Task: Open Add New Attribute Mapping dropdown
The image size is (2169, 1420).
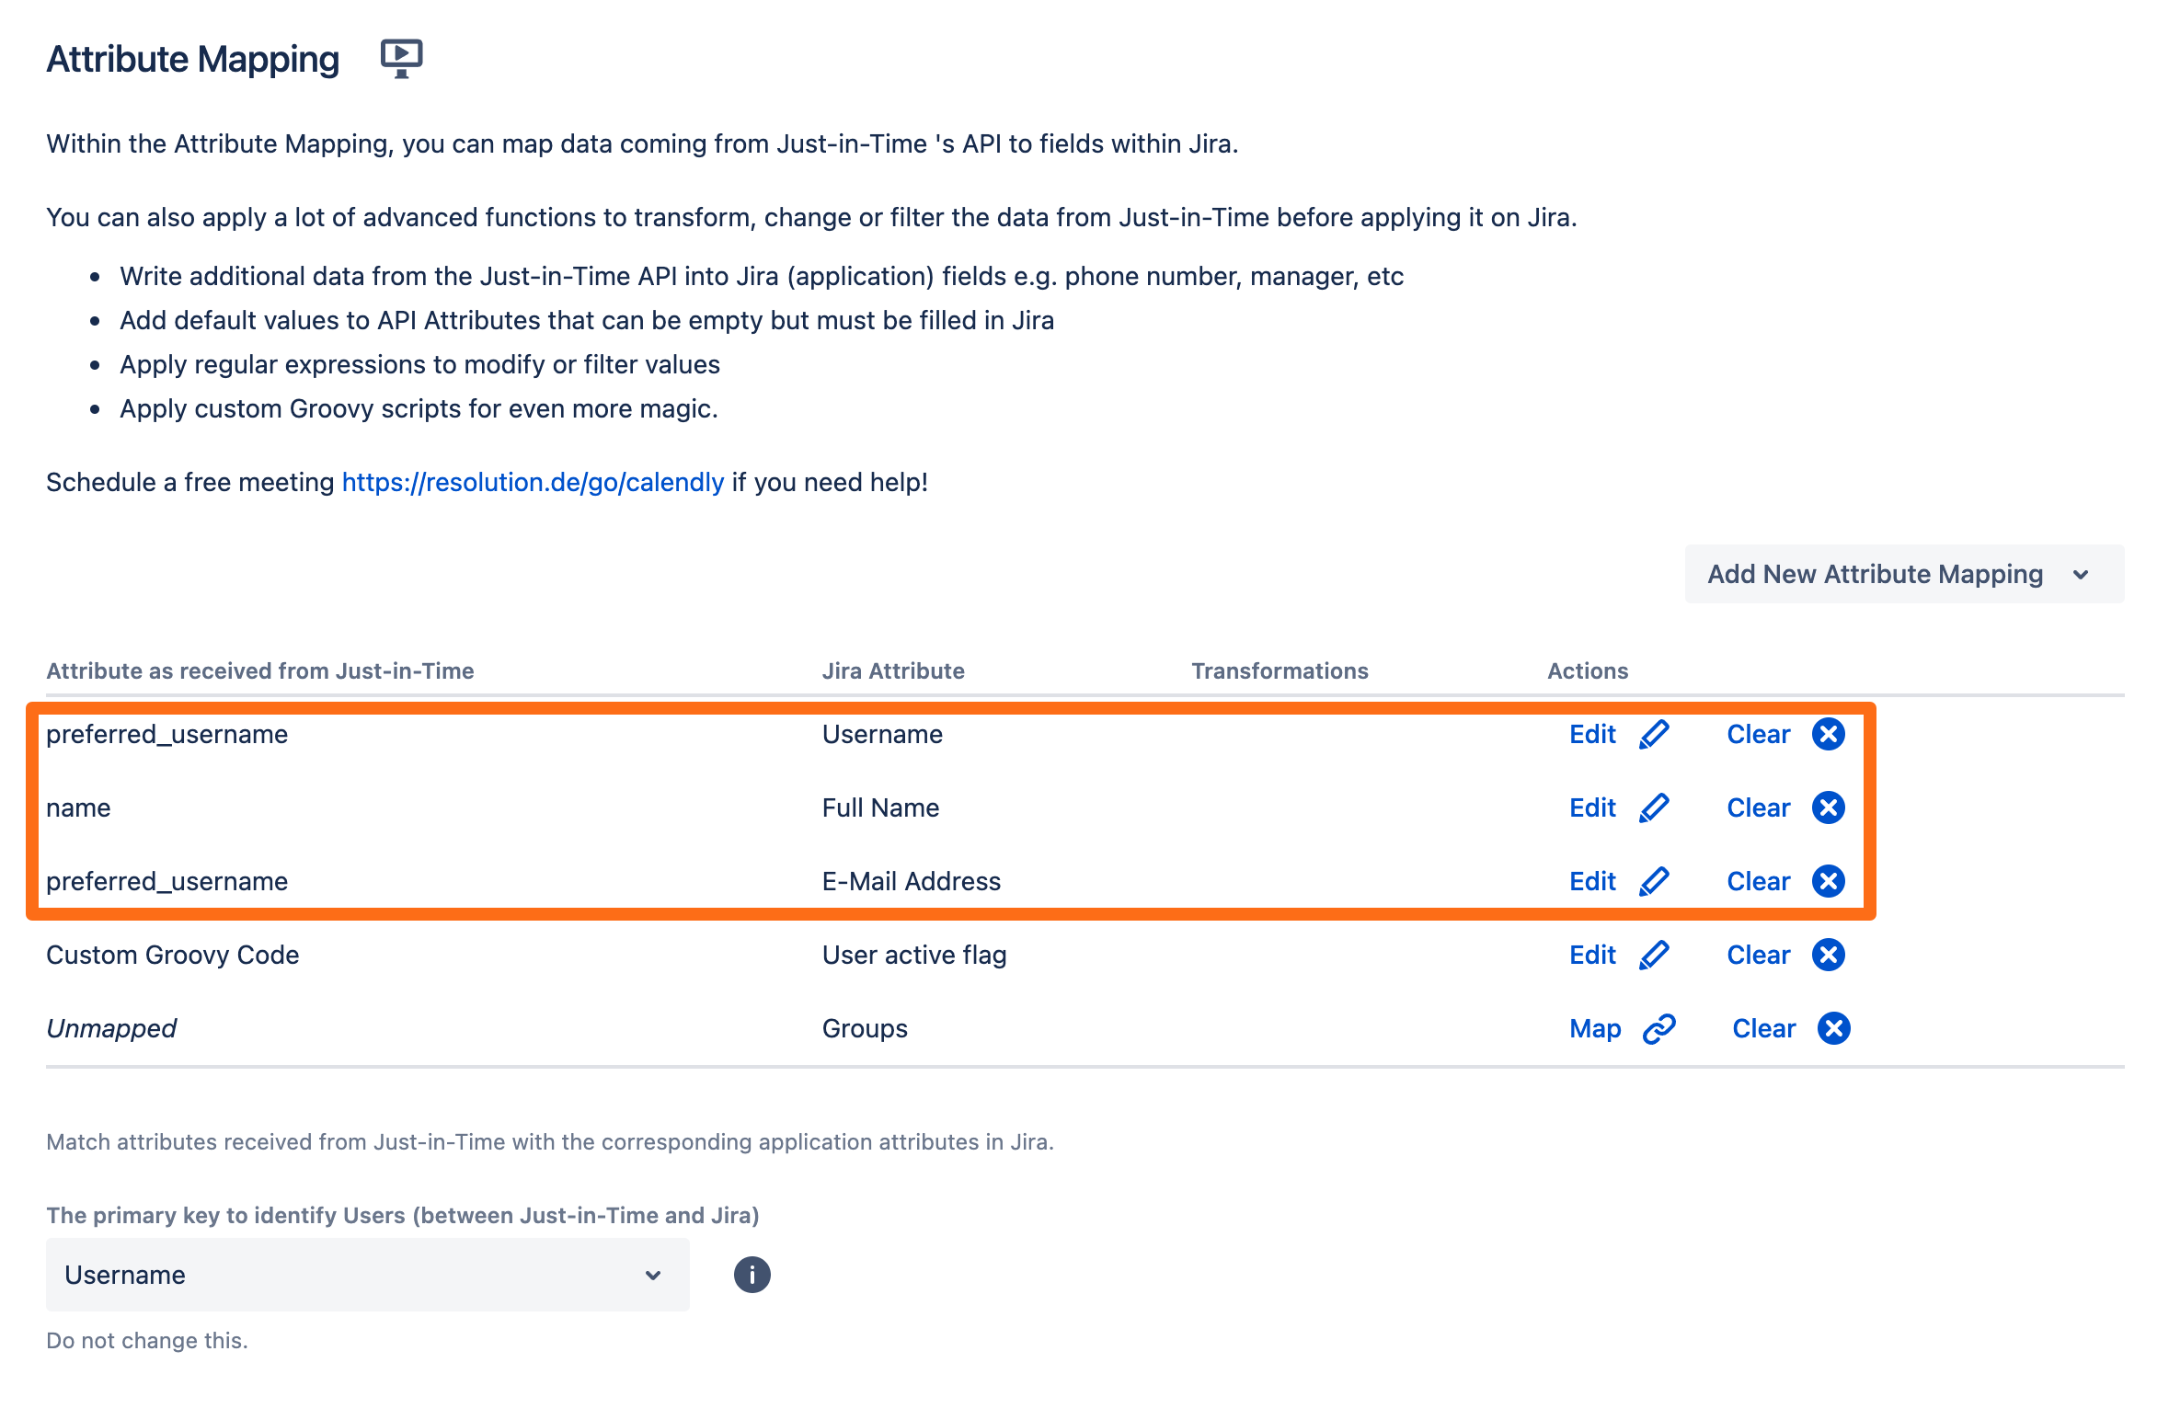Action: click(1875, 574)
